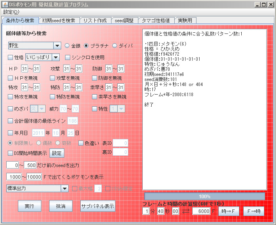Click the year field showing 2011

click(x=38, y=133)
